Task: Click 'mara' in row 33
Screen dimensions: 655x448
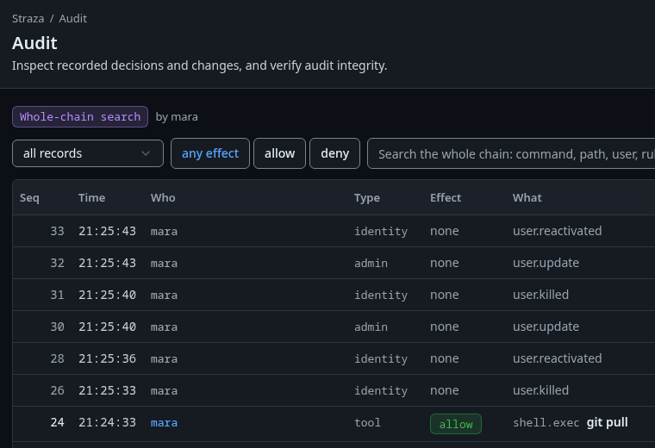Action: pyautogui.click(x=164, y=231)
